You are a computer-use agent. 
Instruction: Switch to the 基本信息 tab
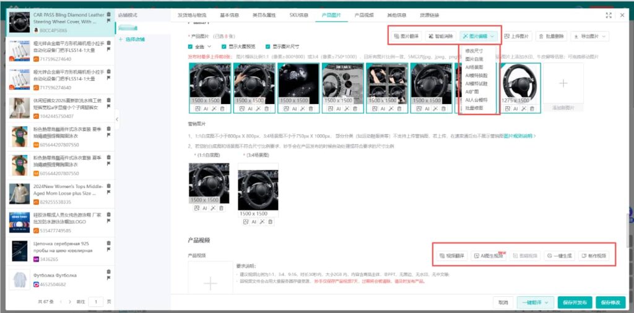[229, 15]
